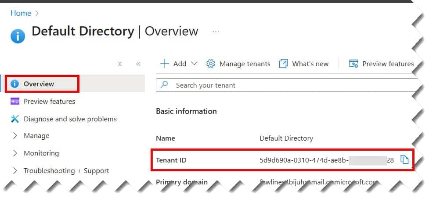Click the Search your tenant field
This screenshot has width=429, height=198.
[287, 85]
